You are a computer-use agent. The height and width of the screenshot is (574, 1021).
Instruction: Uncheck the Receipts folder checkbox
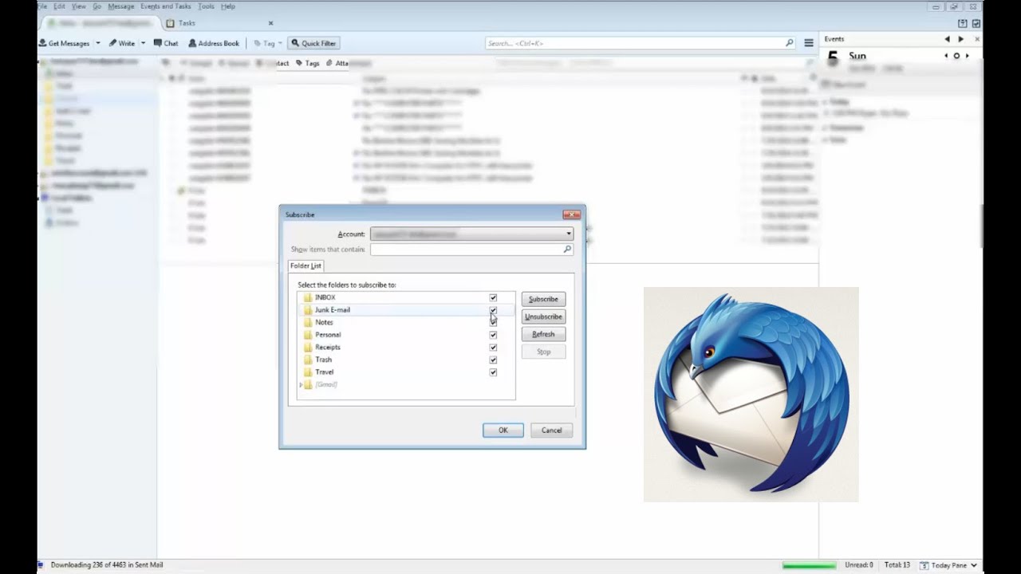pyautogui.click(x=493, y=348)
